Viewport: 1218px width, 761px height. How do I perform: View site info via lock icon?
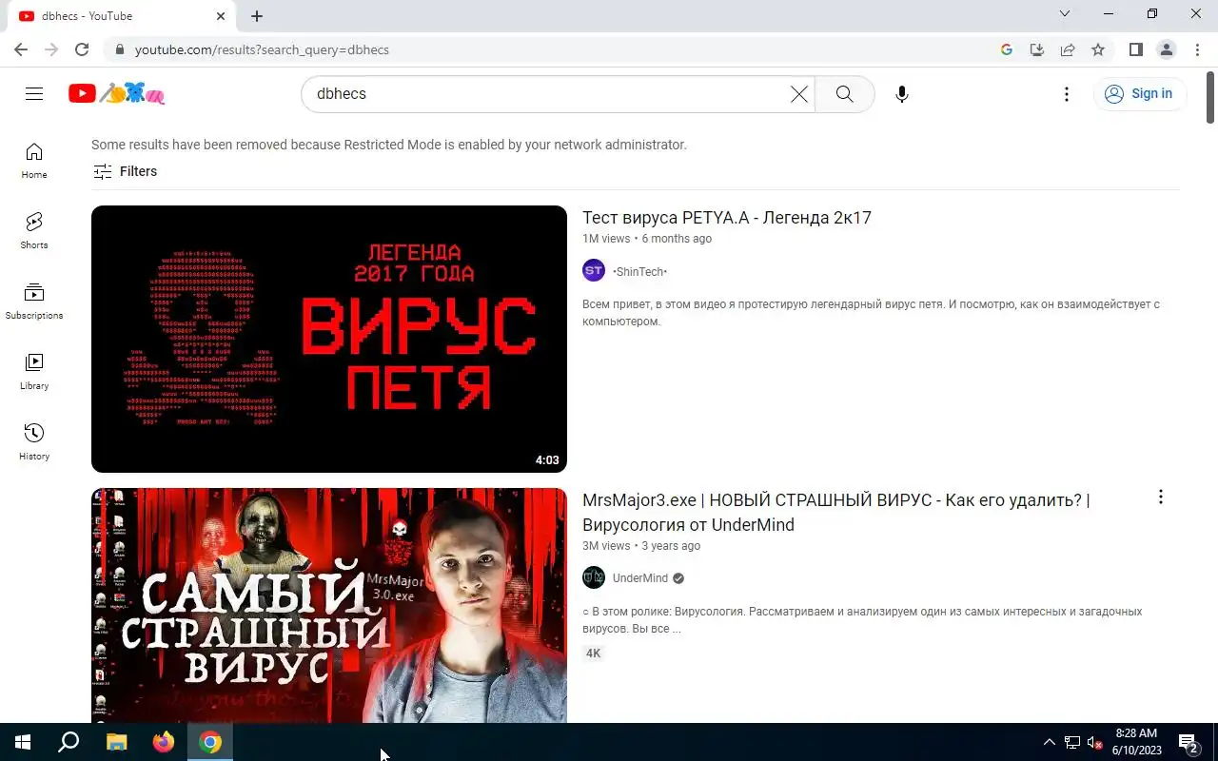[x=119, y=49]
